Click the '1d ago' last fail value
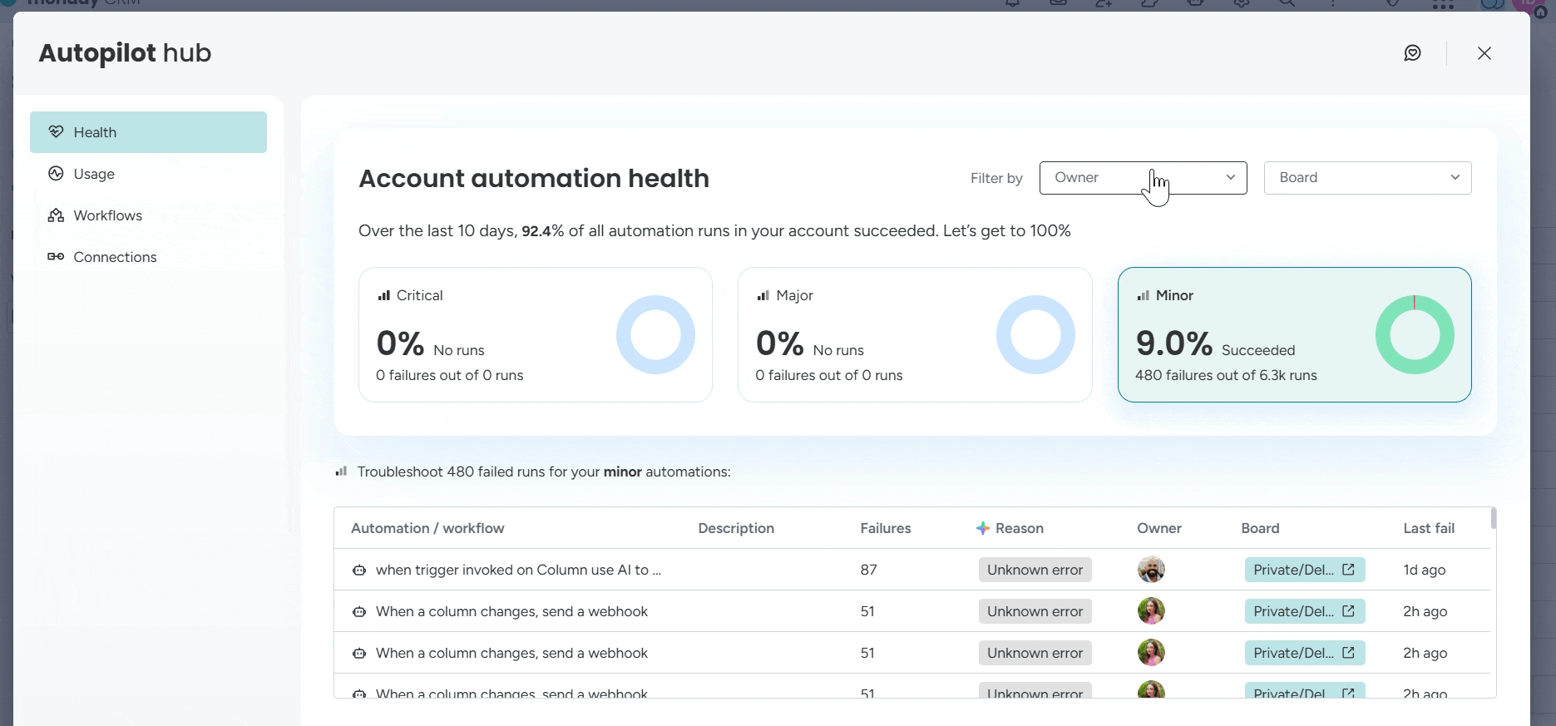This screenshot has width=1556, height=726. (x=1424, y=570)
